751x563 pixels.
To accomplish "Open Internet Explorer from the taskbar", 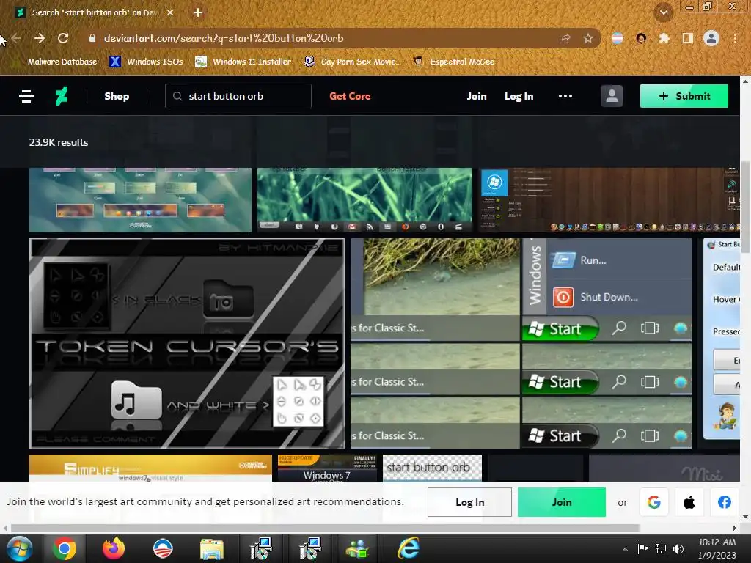I will 409,548.
